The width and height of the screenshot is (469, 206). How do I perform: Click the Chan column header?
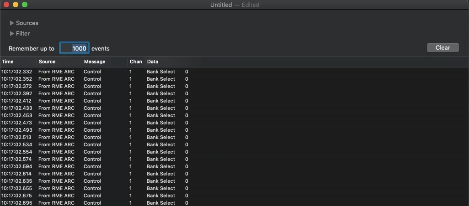pos(136,62)
